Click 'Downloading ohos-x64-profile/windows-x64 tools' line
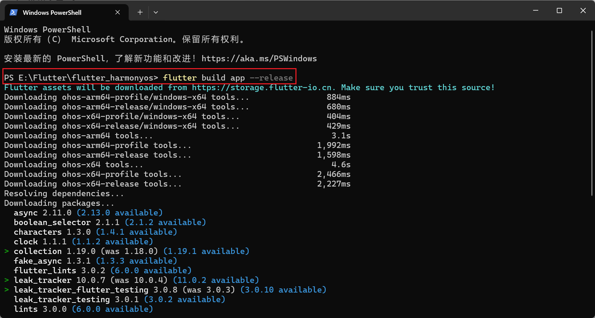Screen dimensions: 595x318 122,116
